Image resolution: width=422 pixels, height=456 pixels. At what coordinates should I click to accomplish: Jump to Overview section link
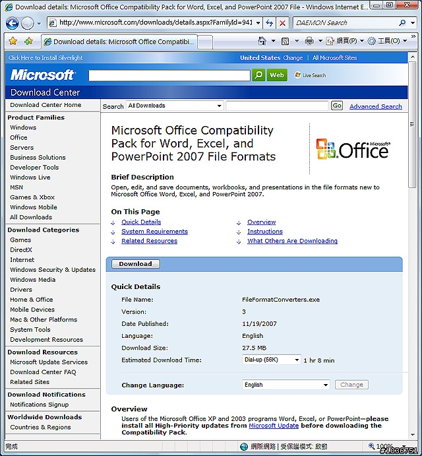(x=262, y=222)
